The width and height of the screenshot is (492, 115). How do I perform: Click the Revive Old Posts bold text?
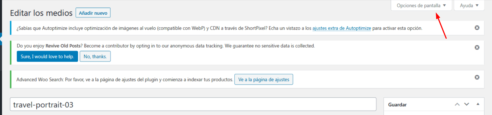[63, 46]
